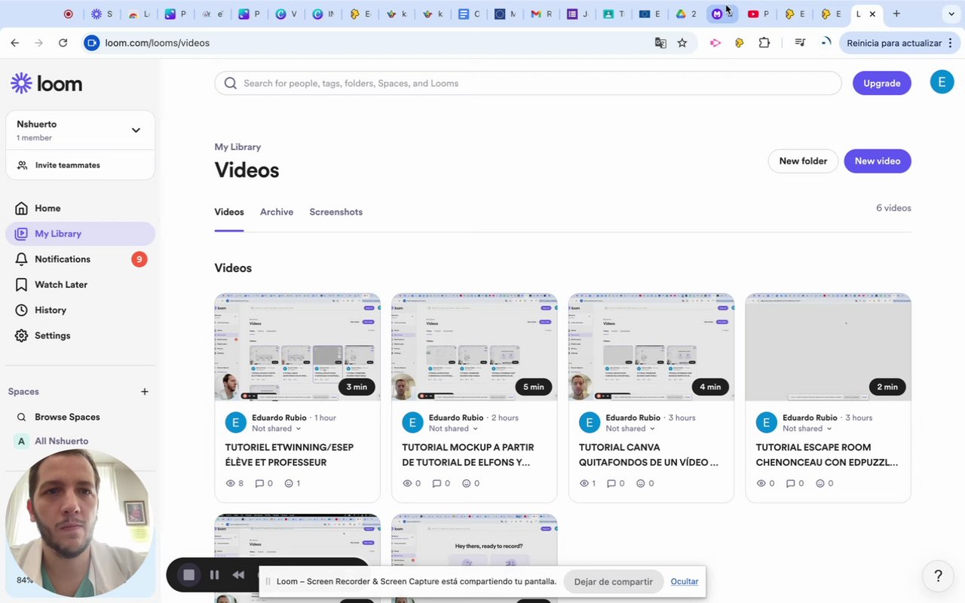Screen dimensions: 965x603
Task: Switch to the Screenshots tab
Action: tap(336, 213)
